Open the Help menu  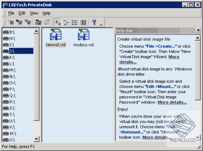point(46,13)
